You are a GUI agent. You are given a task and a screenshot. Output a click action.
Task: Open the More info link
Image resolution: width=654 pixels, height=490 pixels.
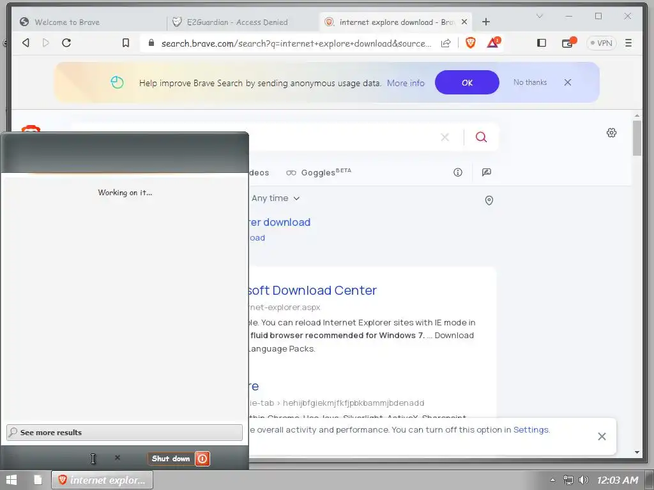(x=406, y=83)
